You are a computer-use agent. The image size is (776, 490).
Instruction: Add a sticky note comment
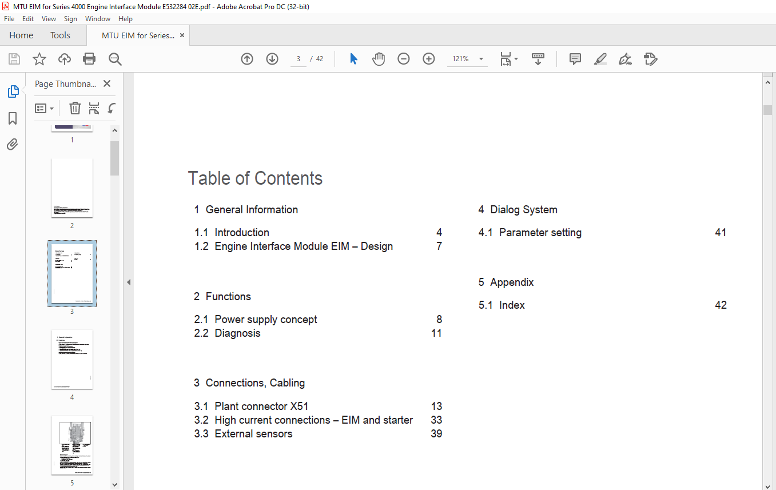[x=575, y=59]
